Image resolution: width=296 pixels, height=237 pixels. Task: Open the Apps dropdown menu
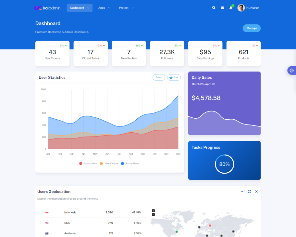click(x=104, y=8)
